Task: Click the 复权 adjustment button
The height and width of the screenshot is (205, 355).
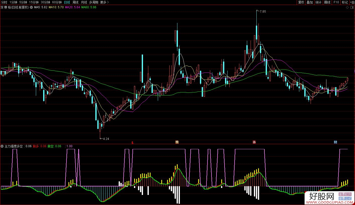Action: click(x=301, y=2)
